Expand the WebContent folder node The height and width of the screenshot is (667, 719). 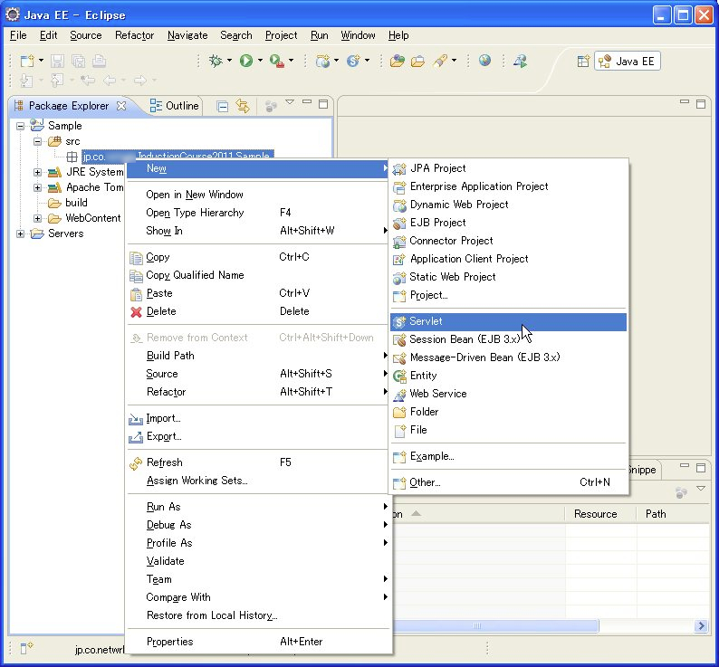pyautogui.click(x=38, y=218)
